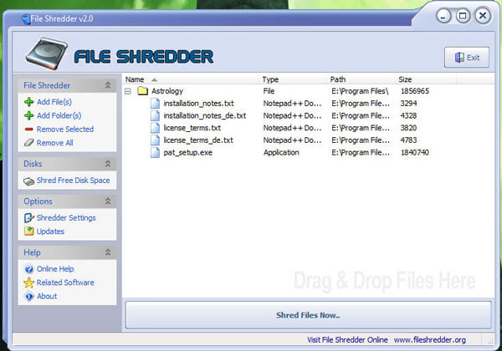
Task: Click the Add Folder(s) link
Action: [x=59, y=115]
